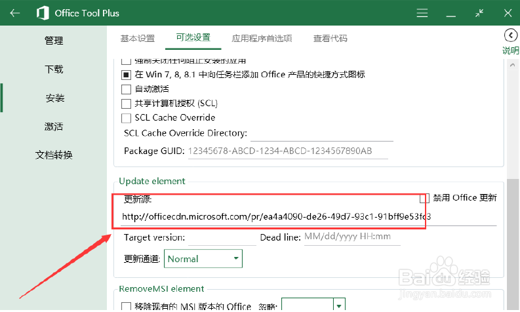
Task: Enable 共享计算机授权 (SCL) checkbox
Action: pos(126,104)
